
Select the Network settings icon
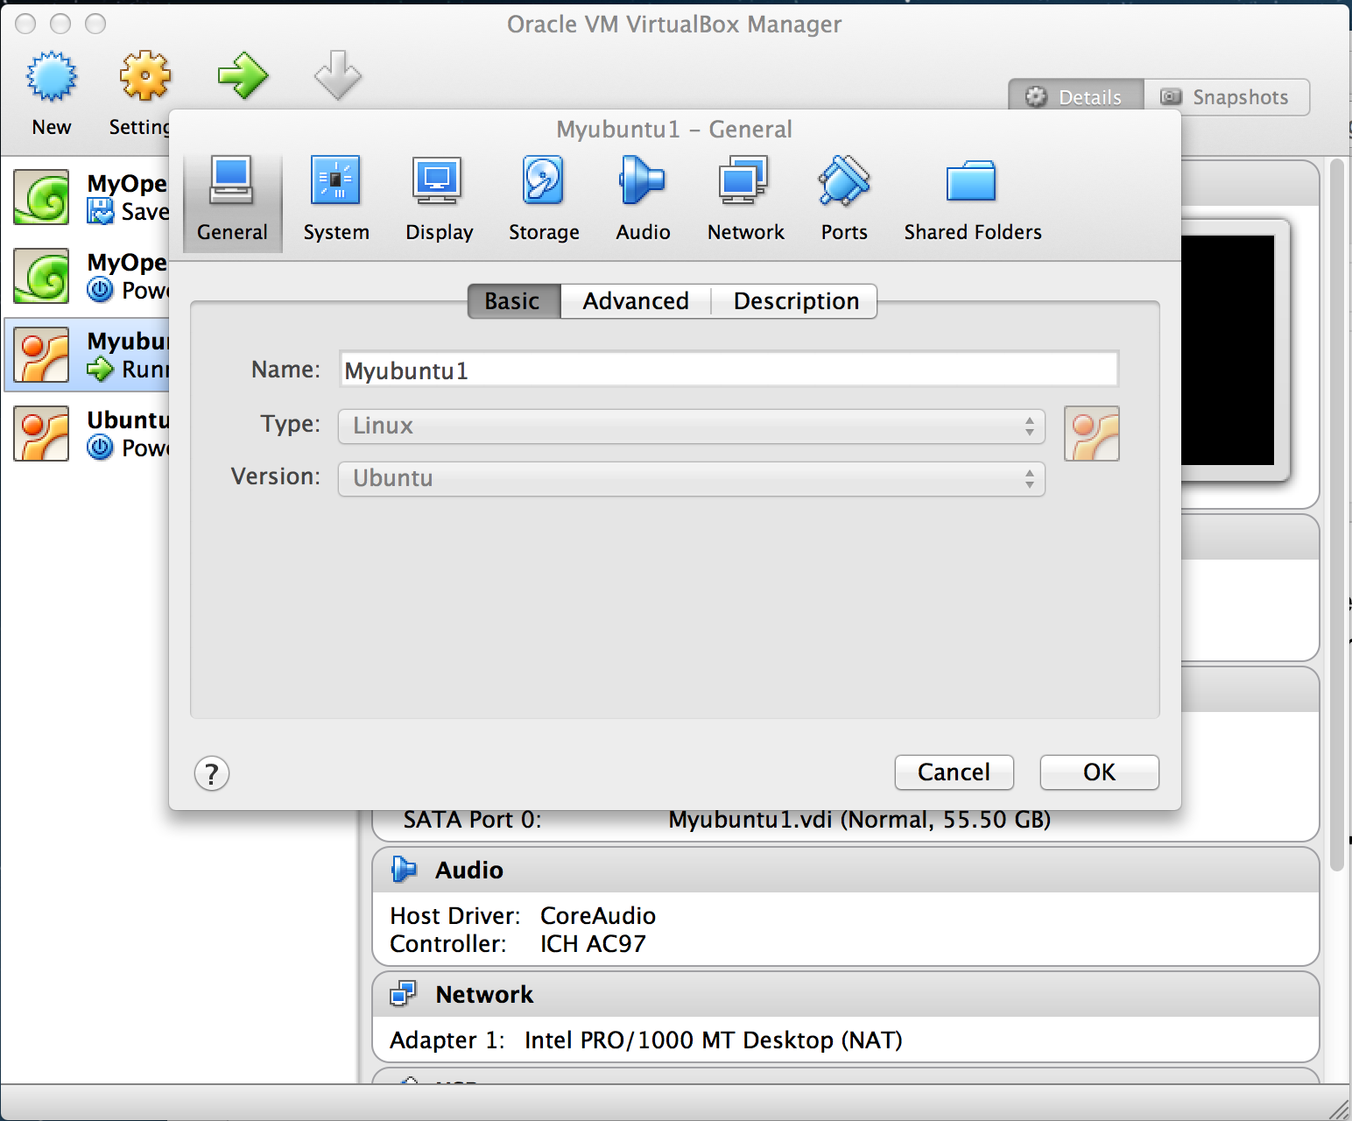pyautogui.click(x=744, y=197)
